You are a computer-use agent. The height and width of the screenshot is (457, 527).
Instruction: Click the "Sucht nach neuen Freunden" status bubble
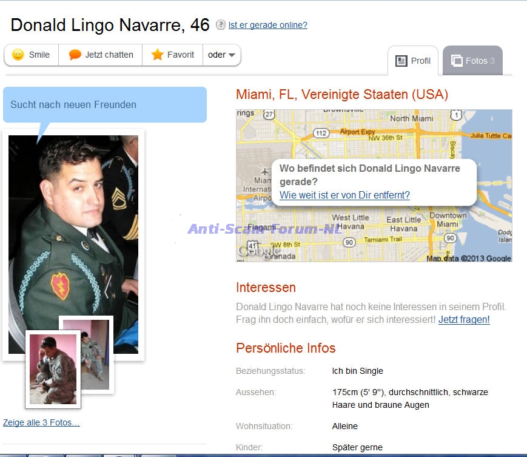point(104,104)
